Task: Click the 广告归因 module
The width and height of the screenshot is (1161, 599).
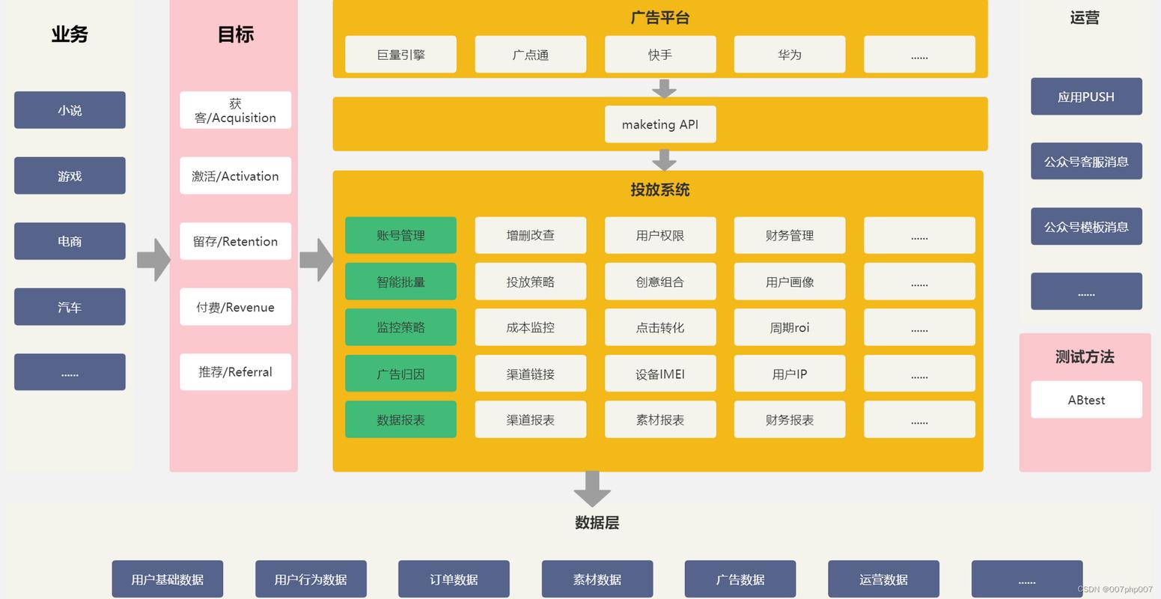Action: point(400,373)
